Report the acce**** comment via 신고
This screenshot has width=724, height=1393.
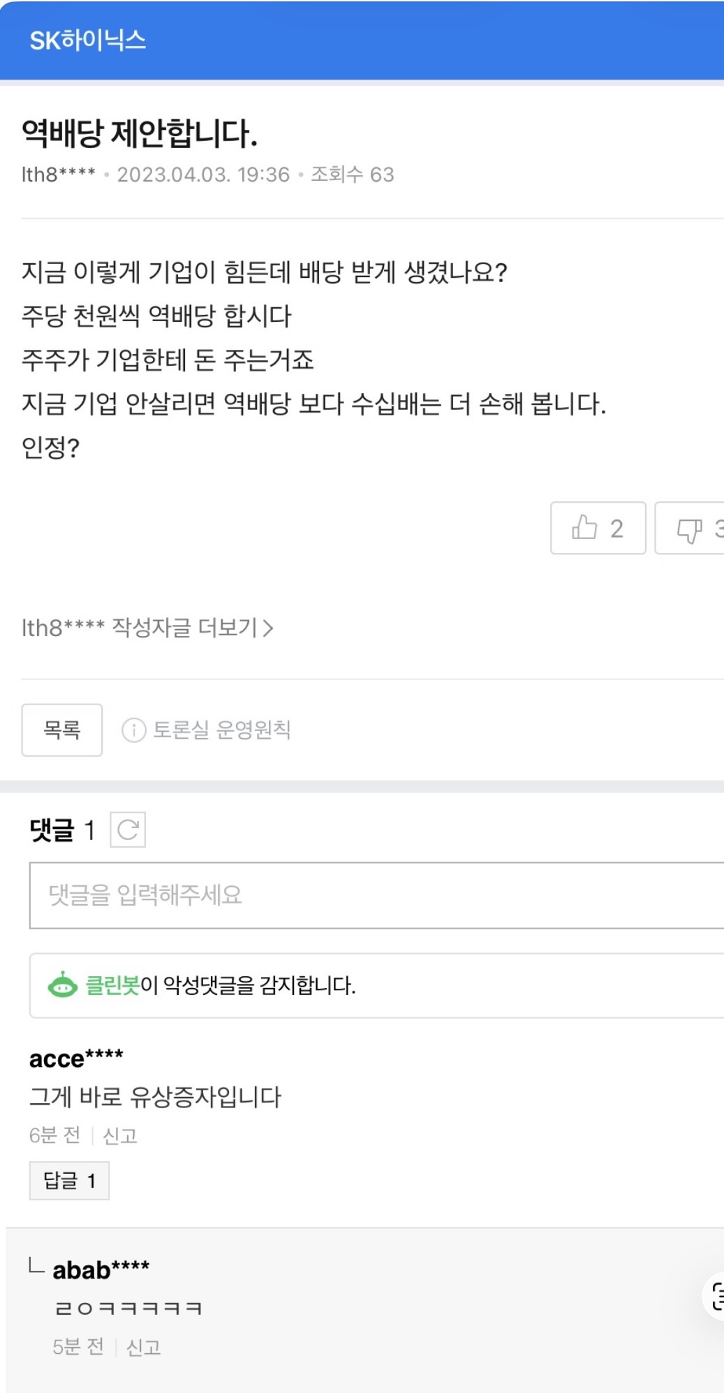tap(120, 1136)
